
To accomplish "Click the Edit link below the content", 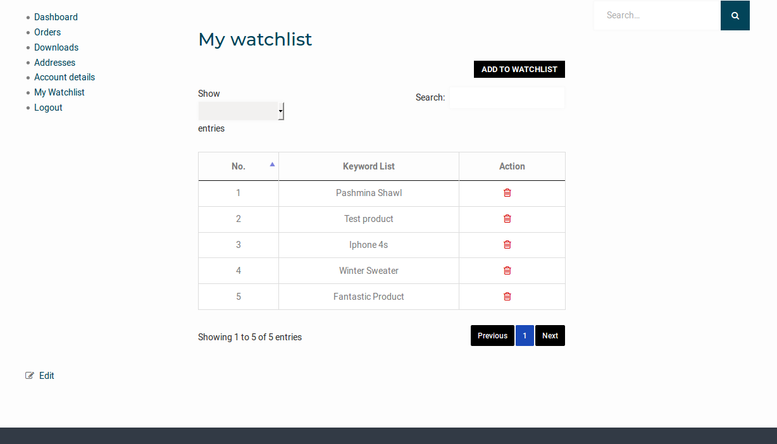I will point(47,376).
